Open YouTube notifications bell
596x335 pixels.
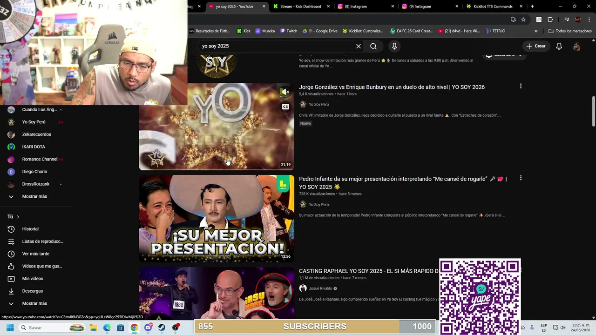pos(559,46)
